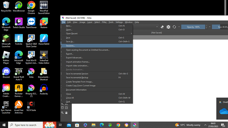Select the TeamViewer desktop icon

click(x=31, y=23)
